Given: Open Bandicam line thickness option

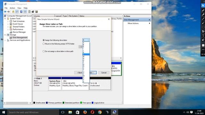Looking at the screenshot, I should (203, 50).
